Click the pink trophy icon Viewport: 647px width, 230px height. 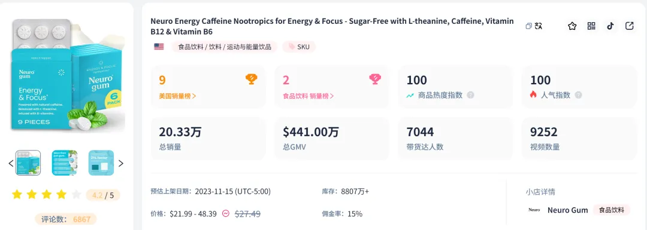point(374,79)
